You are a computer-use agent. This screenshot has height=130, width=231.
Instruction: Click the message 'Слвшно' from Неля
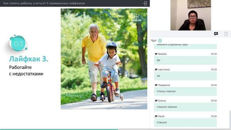click(x=186, y=122)
